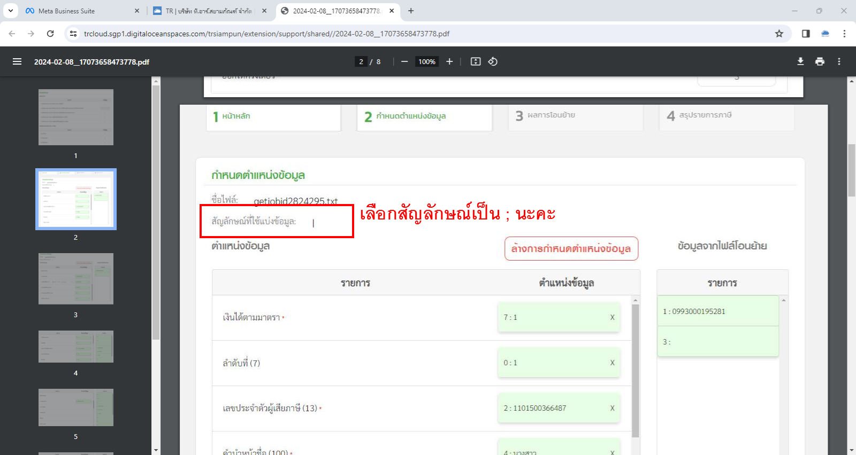Image resolution: width=856 pixels, height=455 pixels.
Task: Print the PDF document
Action: pos(820,61)
